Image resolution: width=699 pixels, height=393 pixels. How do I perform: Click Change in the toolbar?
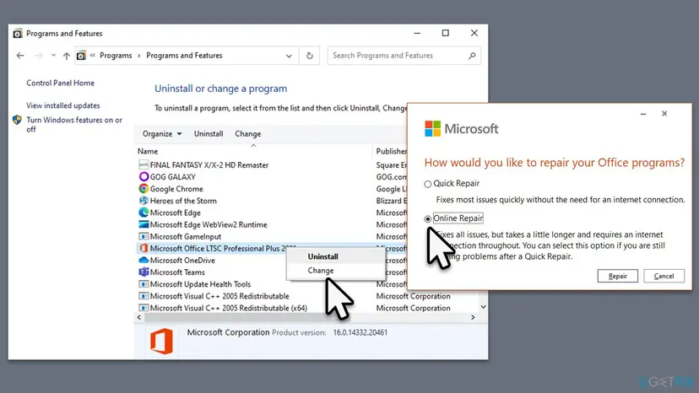tap(248, 134)
